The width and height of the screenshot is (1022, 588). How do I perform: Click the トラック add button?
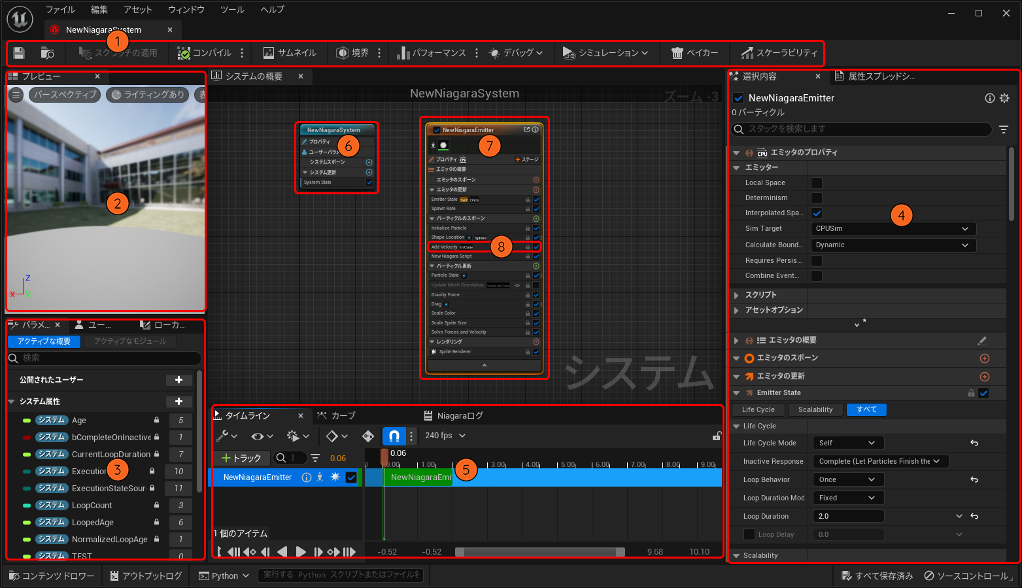click(x=241, y=458)
